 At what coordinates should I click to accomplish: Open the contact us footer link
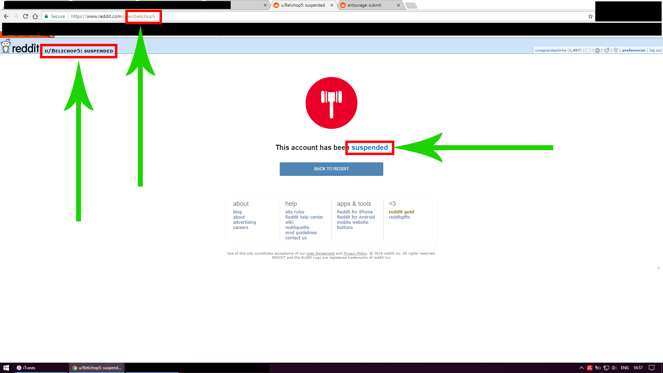[296, 238]
